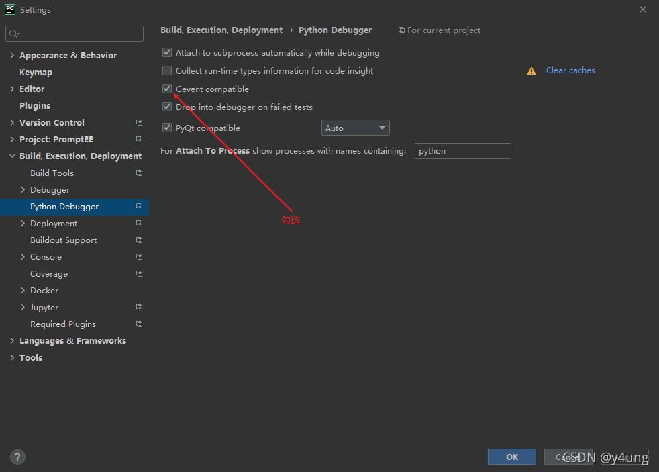Image resolution: width=659 pixels, height=472 pixels.
Task: Uncheck Attach to subprocess automatically checkbox
Action: [167, 52]
